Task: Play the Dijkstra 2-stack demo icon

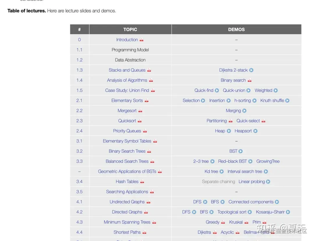Action: point(251,70)
